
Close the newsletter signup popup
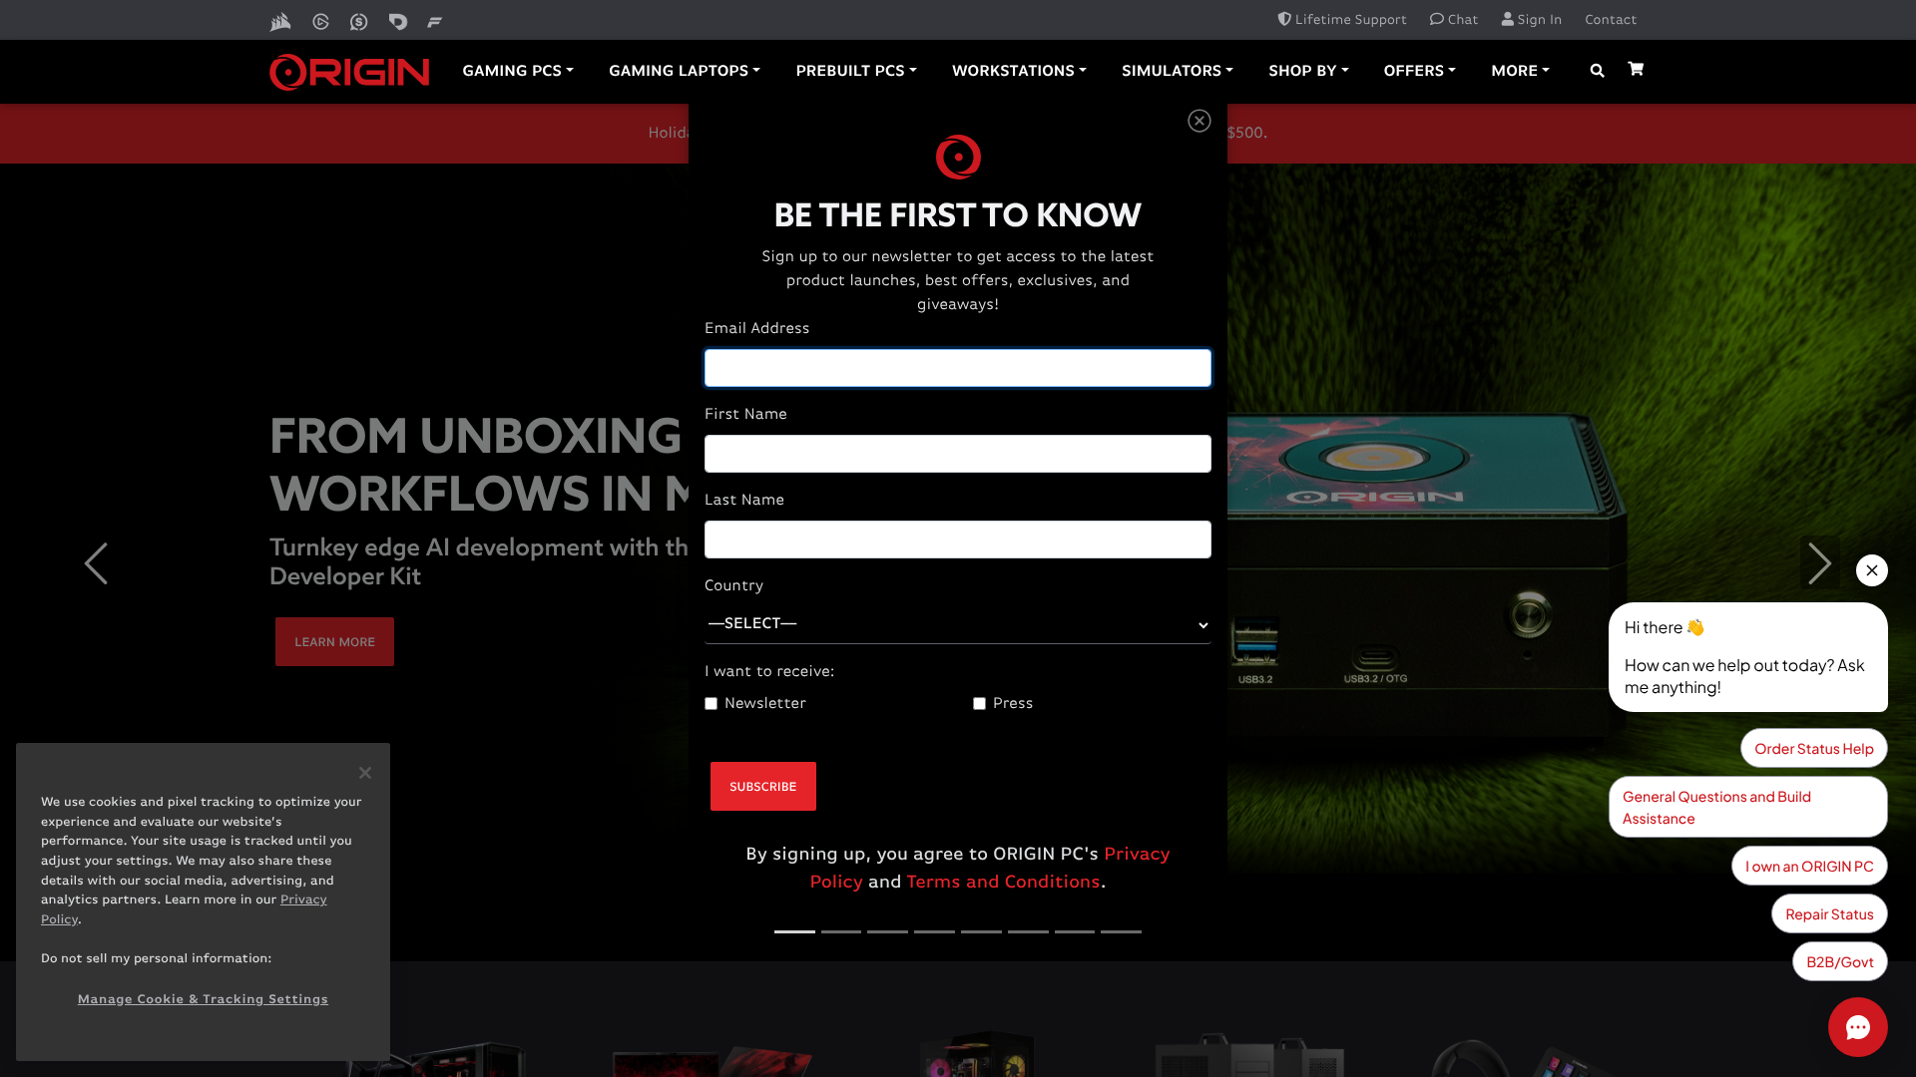click(x=1199, y=121)
